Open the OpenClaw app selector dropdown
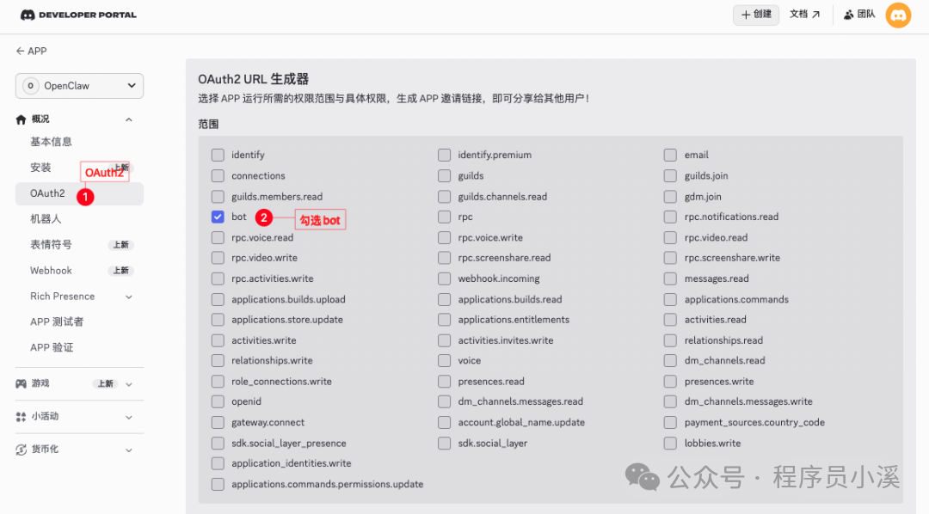This screenshot has width=929, height=514. click(79, 86)
